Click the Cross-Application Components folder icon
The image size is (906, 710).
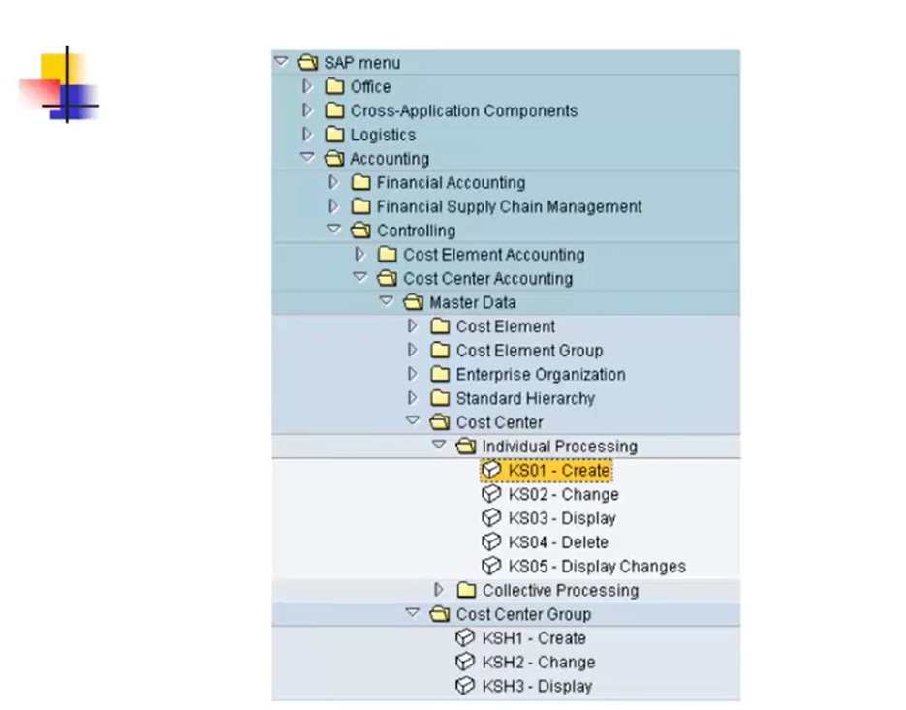click(334, 110)
